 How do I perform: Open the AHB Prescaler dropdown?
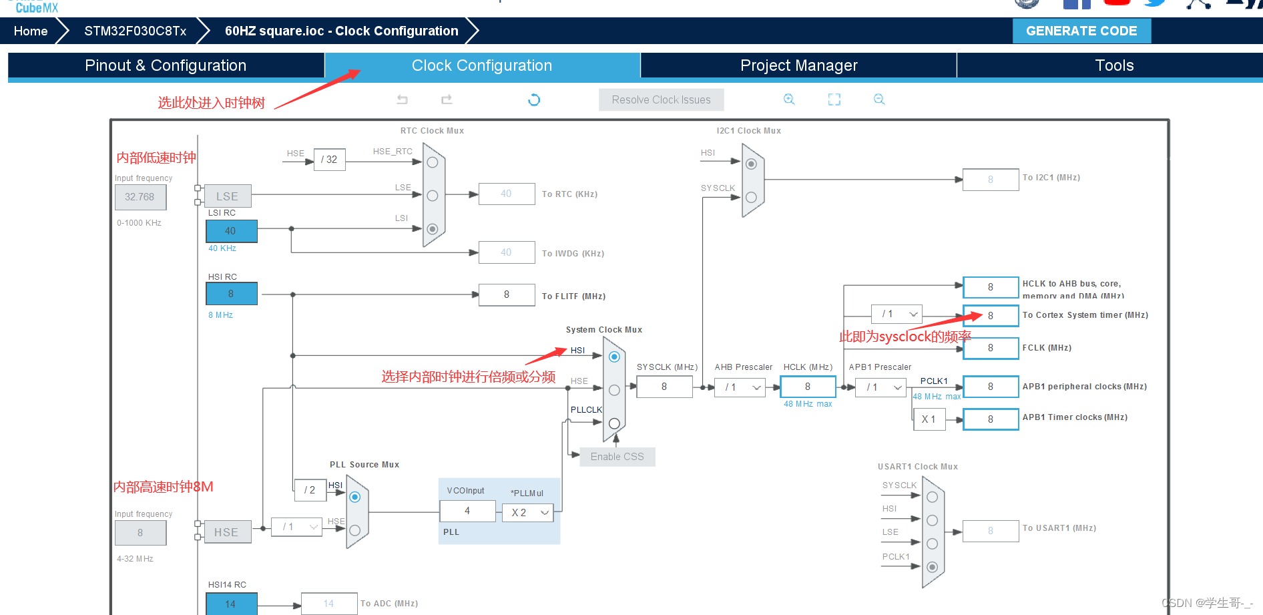tap(740, 387)
